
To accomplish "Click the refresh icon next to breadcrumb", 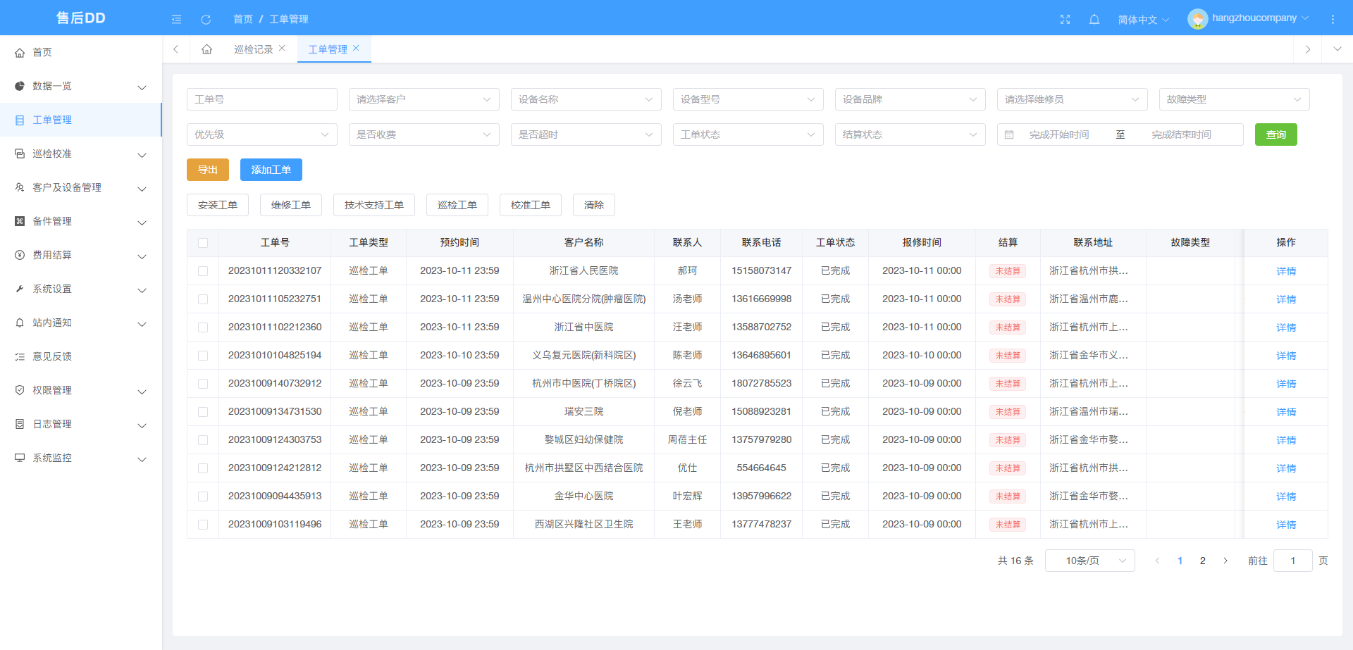I will (x=206, y=19).
